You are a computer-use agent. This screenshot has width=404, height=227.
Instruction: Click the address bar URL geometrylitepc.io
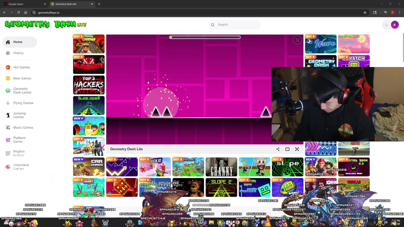[x=49, y=13]
